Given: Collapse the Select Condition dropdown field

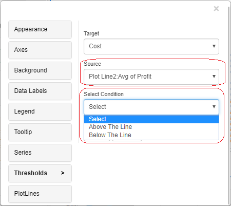Looking at the screenshot, I should click(x=151, y=107).
